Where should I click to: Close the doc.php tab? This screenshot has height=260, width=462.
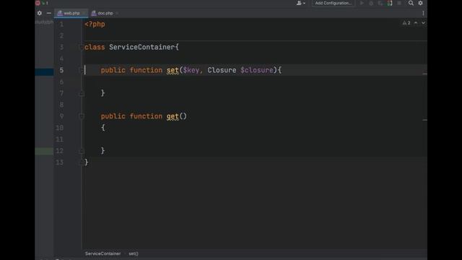[x=117, y=13]
